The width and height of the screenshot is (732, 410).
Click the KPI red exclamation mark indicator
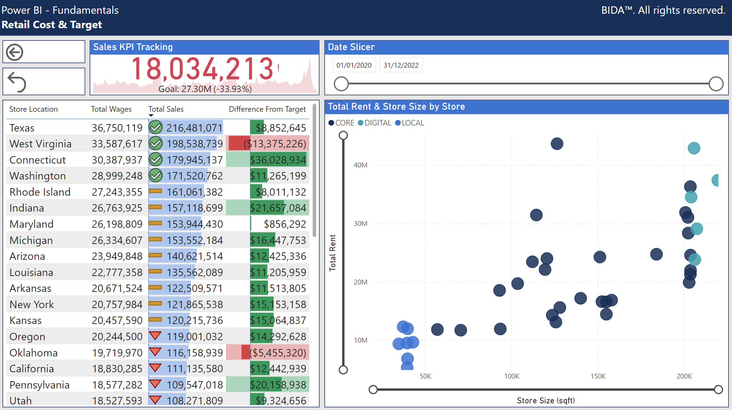pyautogui.click(x=278, y=68)
